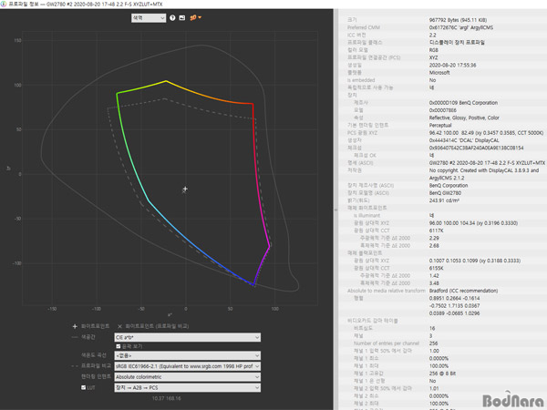Click the splitter between graph and info panel
Viewport: 547px width, 410px height.
pyautogui.click(x=335, y=210)
